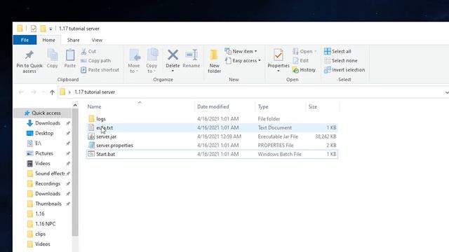The height and width of the screenshot is (252, 449).
Task: Click the Forward navigation arrow
Action: tap(34, 92)
